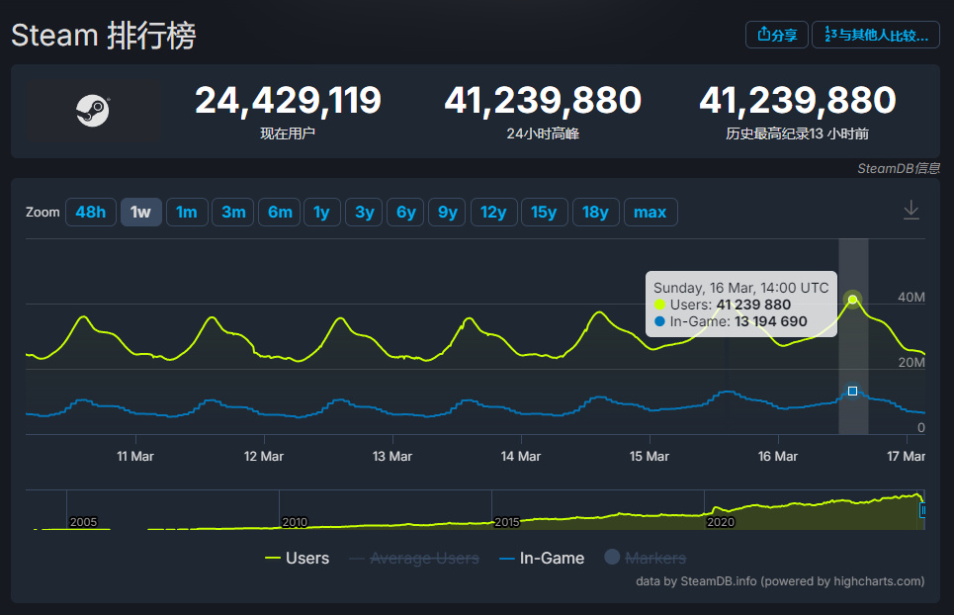Switch chart zoom to 3y
Screen dimensions: 954x615
(365, 213)
